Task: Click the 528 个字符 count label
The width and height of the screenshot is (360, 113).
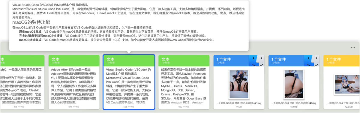Action: pyautogui.click(x=129, y=106)
